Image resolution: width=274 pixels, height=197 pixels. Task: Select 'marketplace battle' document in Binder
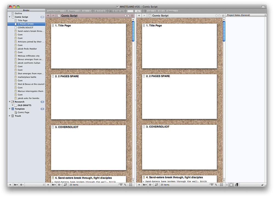[27, 77]
